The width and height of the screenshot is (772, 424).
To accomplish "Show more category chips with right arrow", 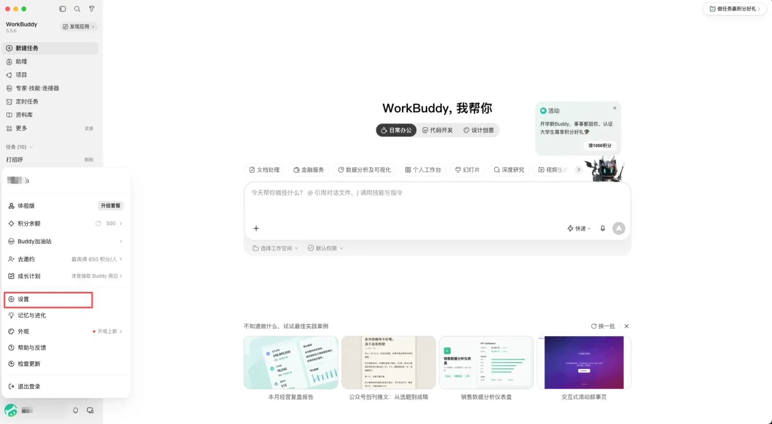I will pyautogui.click(x=579, y=170).
